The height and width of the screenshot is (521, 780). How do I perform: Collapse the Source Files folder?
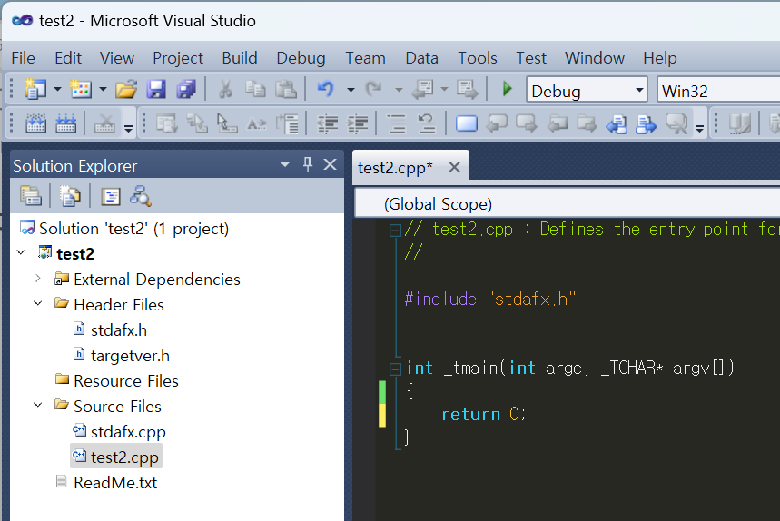coord(38,405)
